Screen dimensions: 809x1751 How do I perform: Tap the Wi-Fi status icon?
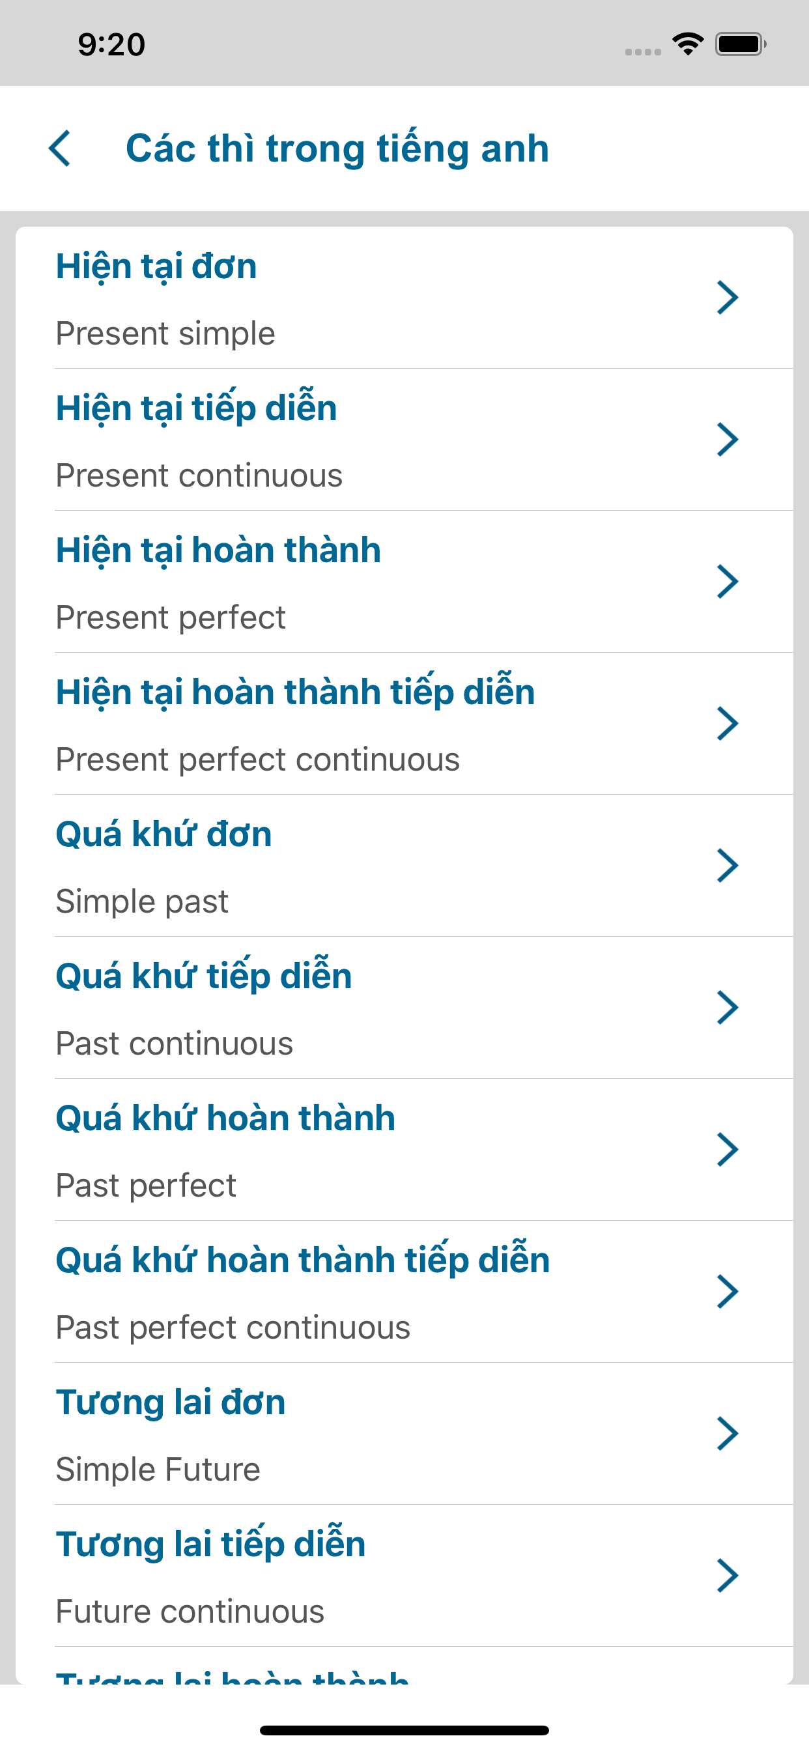(x=687, y=45)
